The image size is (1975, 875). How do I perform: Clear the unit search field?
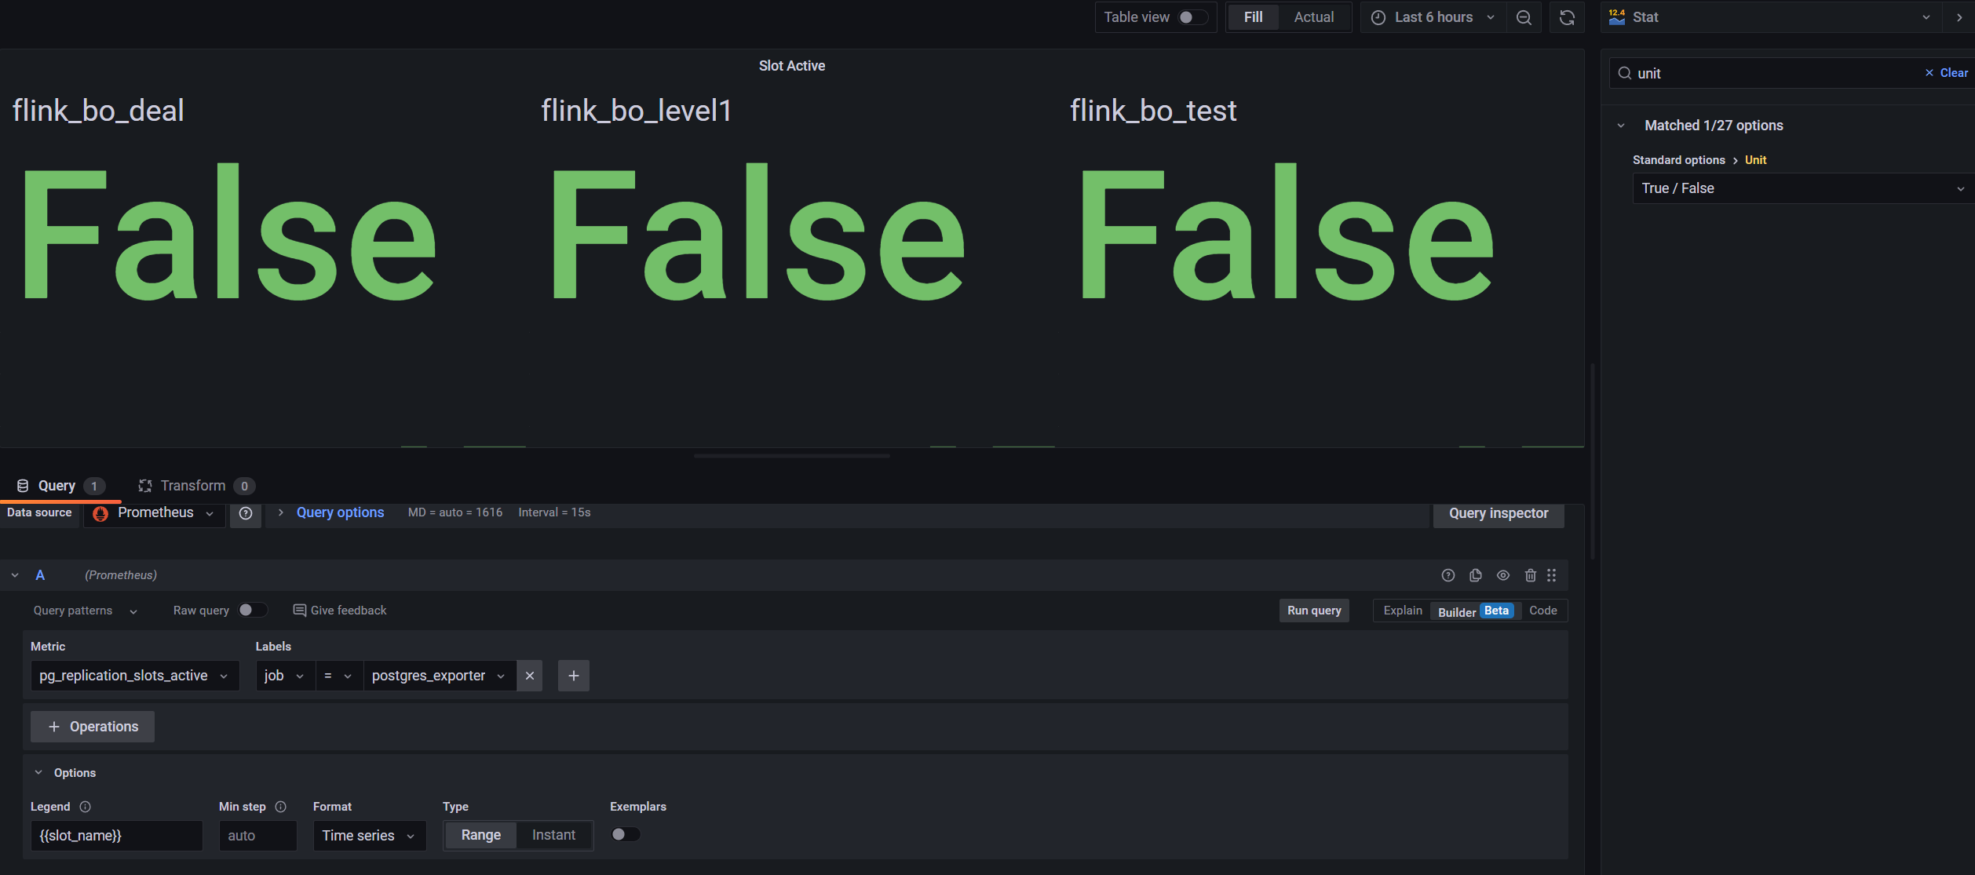point(1928,73)
